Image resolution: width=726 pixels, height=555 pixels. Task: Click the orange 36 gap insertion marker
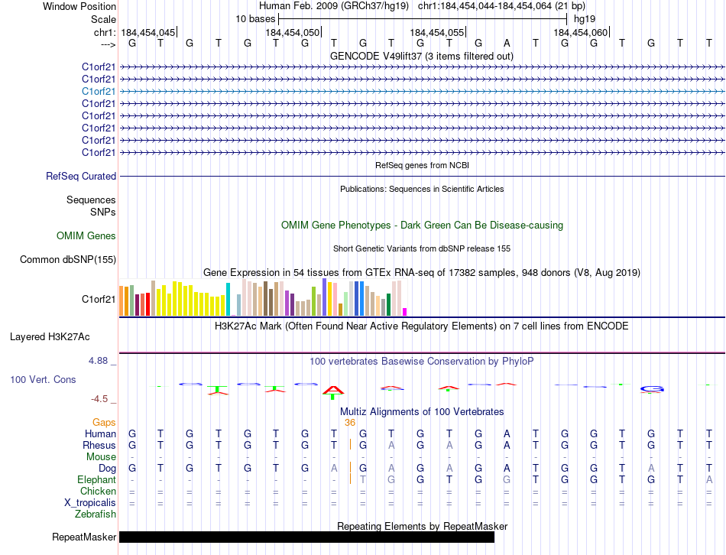350,422
